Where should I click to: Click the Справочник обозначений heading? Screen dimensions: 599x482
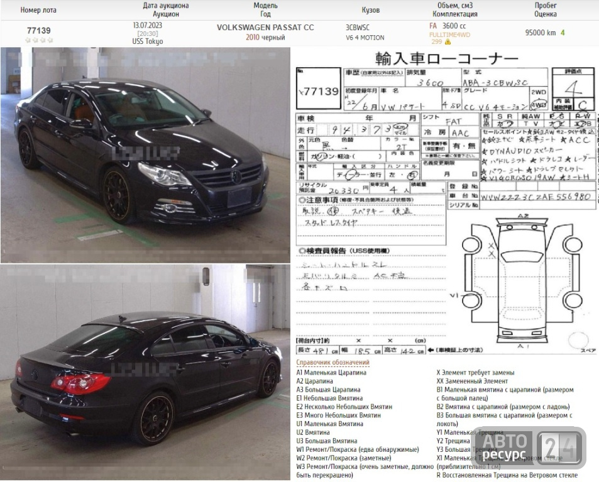(x=332, y=362)
